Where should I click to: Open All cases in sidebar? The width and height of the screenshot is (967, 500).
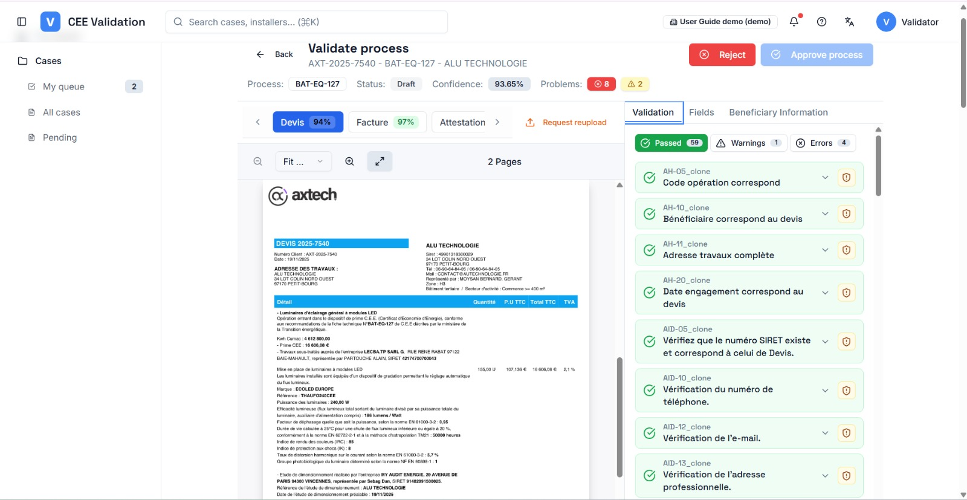[85, 112]
